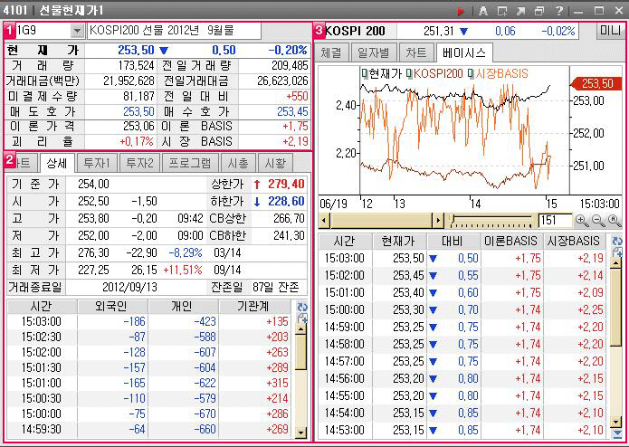This screenshot has width=629, height=447.
Task: Open the 프로그램 tab
Action: click(190, 163)
